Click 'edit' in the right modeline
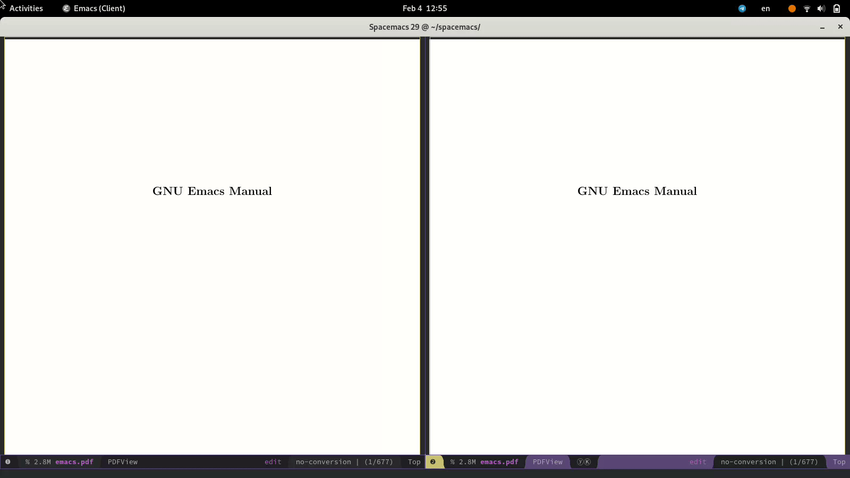This screenshot has width=850, height=478. [x=698, y=462]
